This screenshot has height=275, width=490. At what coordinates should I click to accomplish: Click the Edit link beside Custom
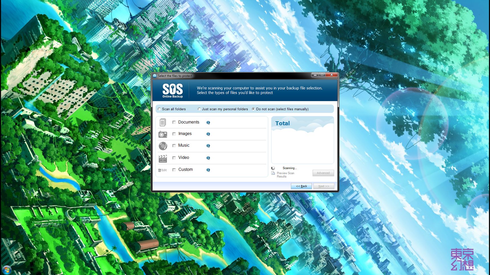point(162,170)
